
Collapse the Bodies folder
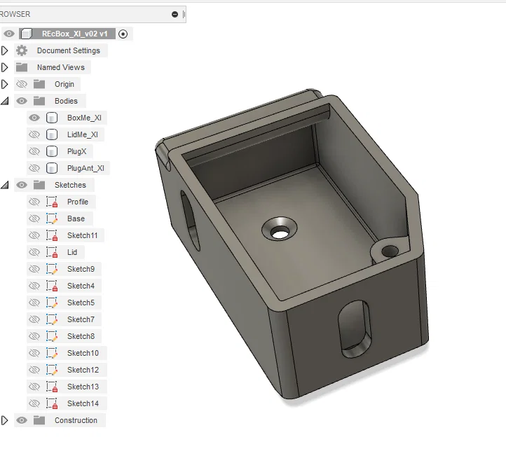click(x=4, y=101)
